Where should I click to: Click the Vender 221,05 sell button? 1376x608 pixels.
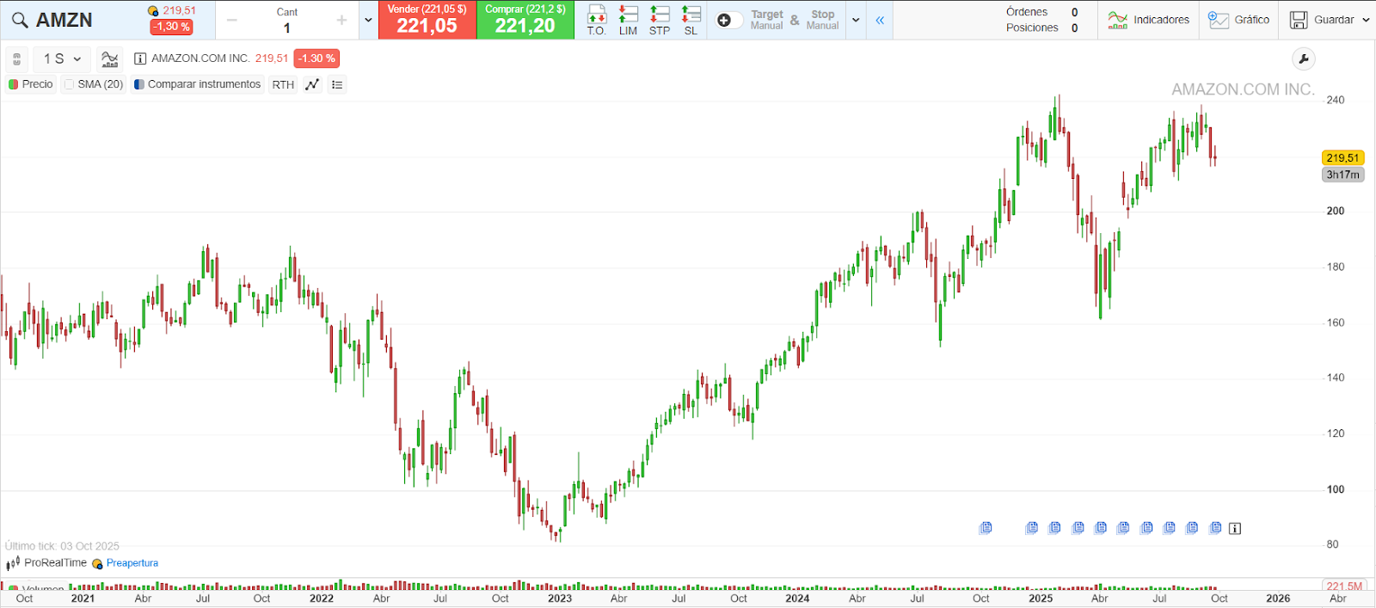[x=427, y=20]
